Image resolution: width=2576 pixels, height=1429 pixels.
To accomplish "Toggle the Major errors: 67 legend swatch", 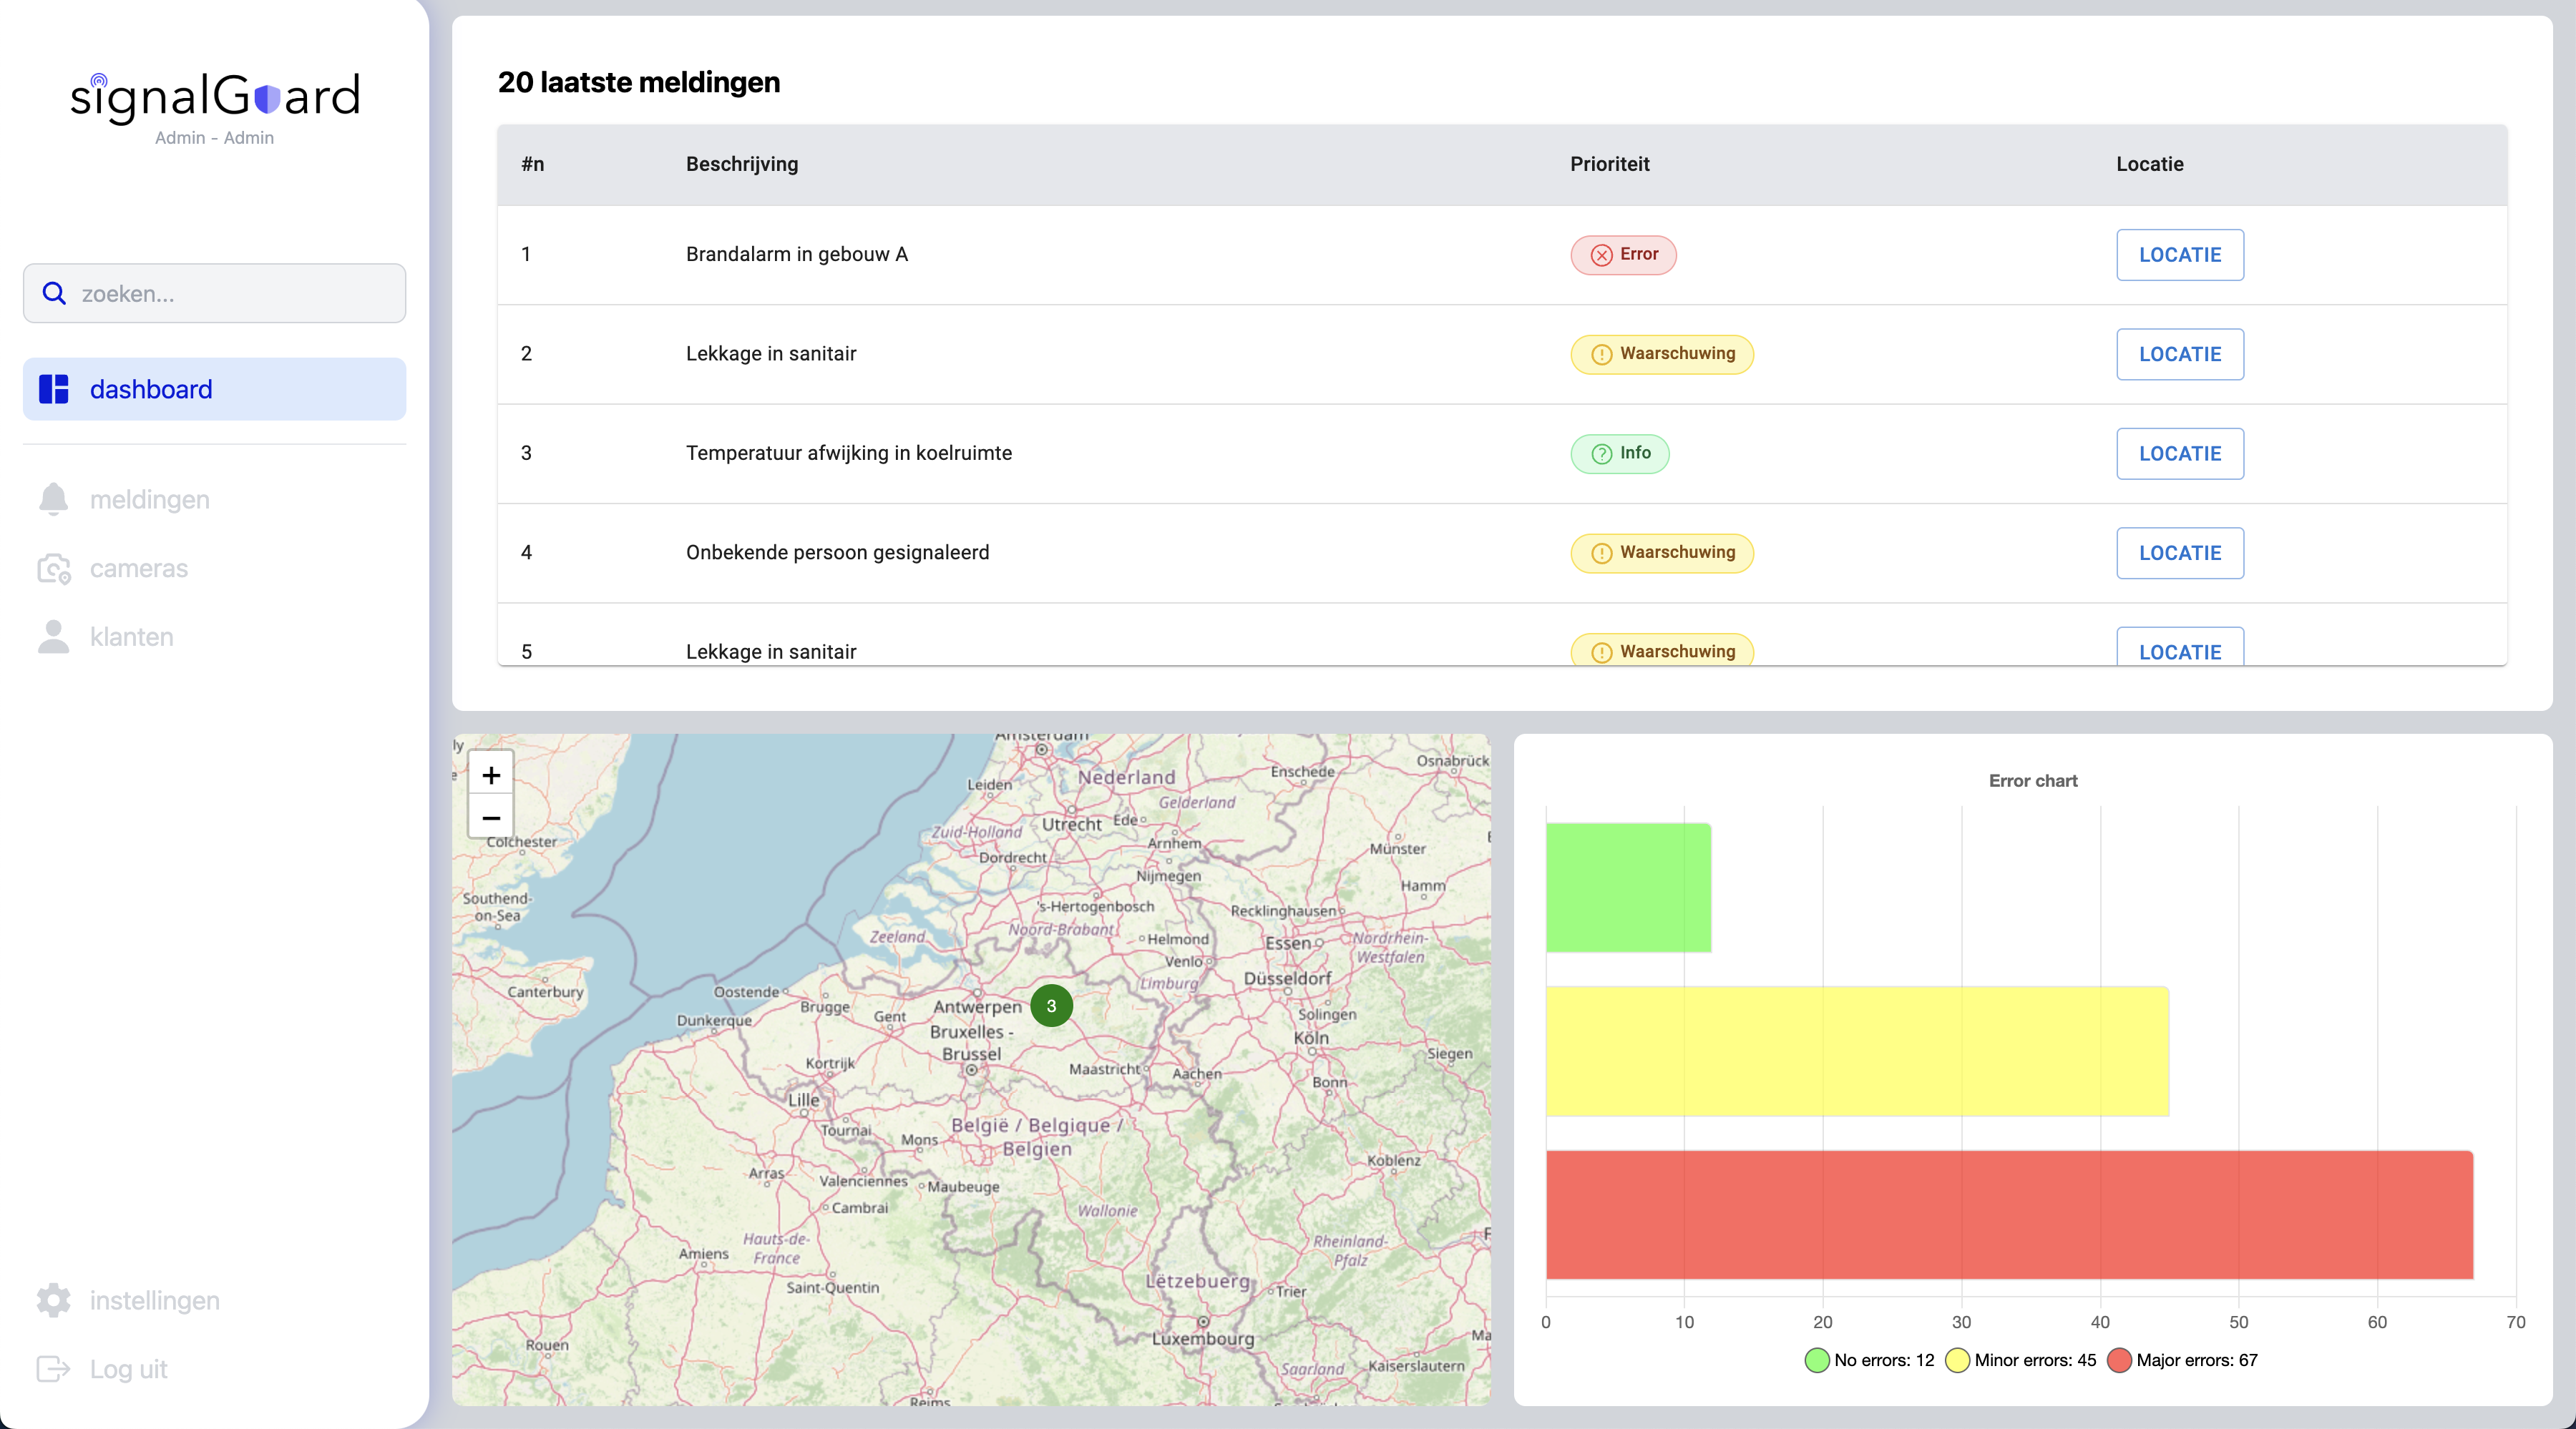I will click(x=2119, y=1360).
